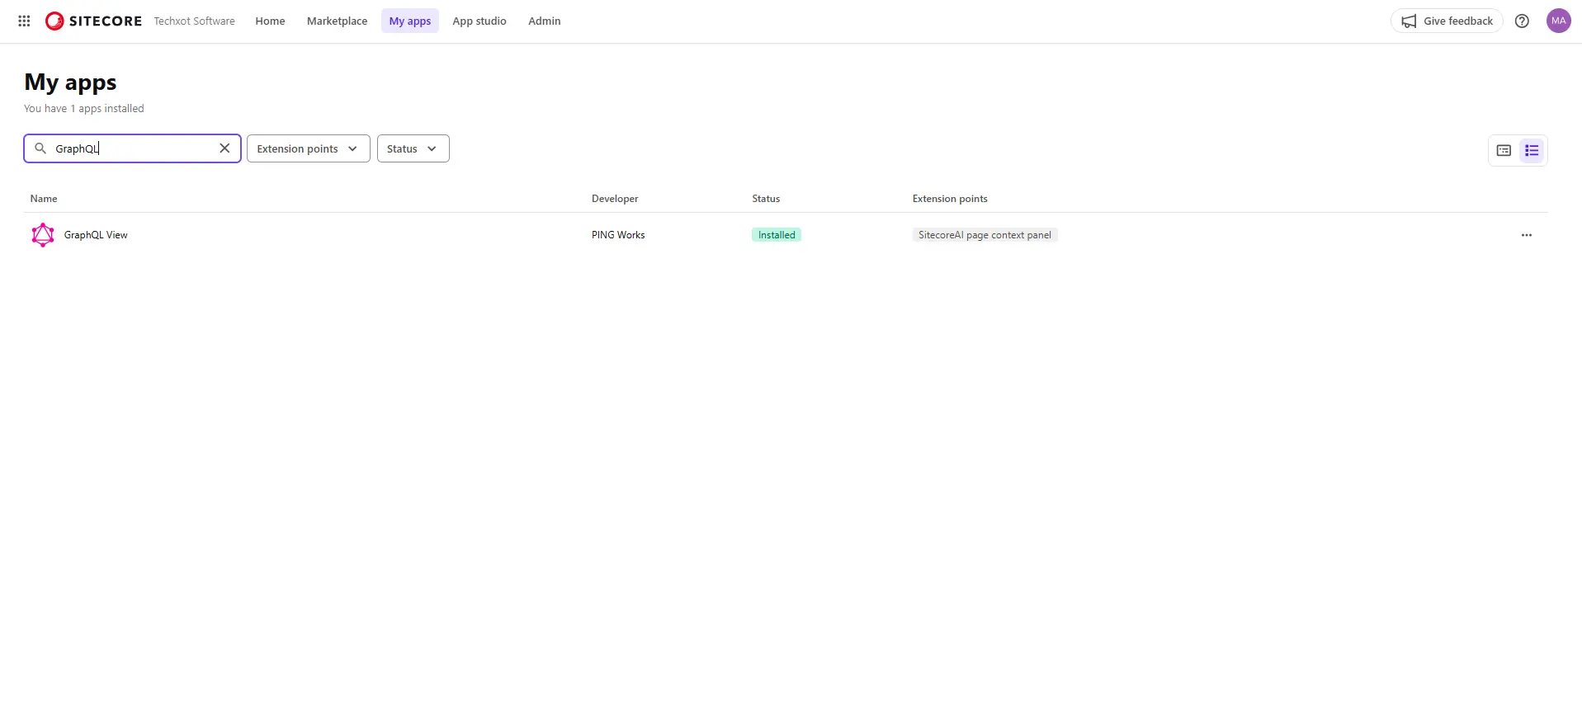The image size is (1582, 715).
Task: Click the Sitecore logo
Action: 93,21
